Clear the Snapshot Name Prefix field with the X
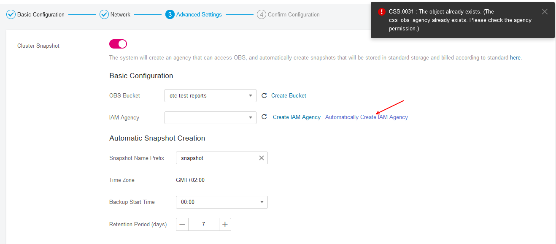 coord(262,157)
